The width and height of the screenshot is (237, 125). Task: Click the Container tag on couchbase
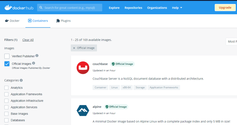click(100, 87)
